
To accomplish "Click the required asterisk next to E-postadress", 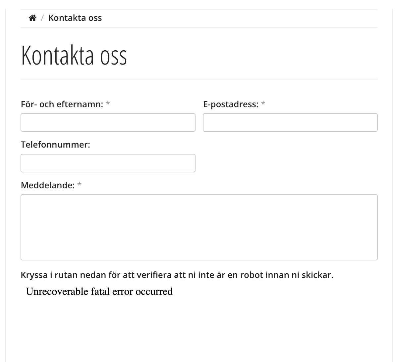I will [x=263, y=104].
